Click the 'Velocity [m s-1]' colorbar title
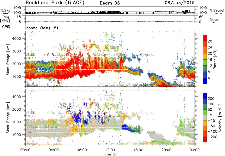225x156 pixels. point(220,117)
